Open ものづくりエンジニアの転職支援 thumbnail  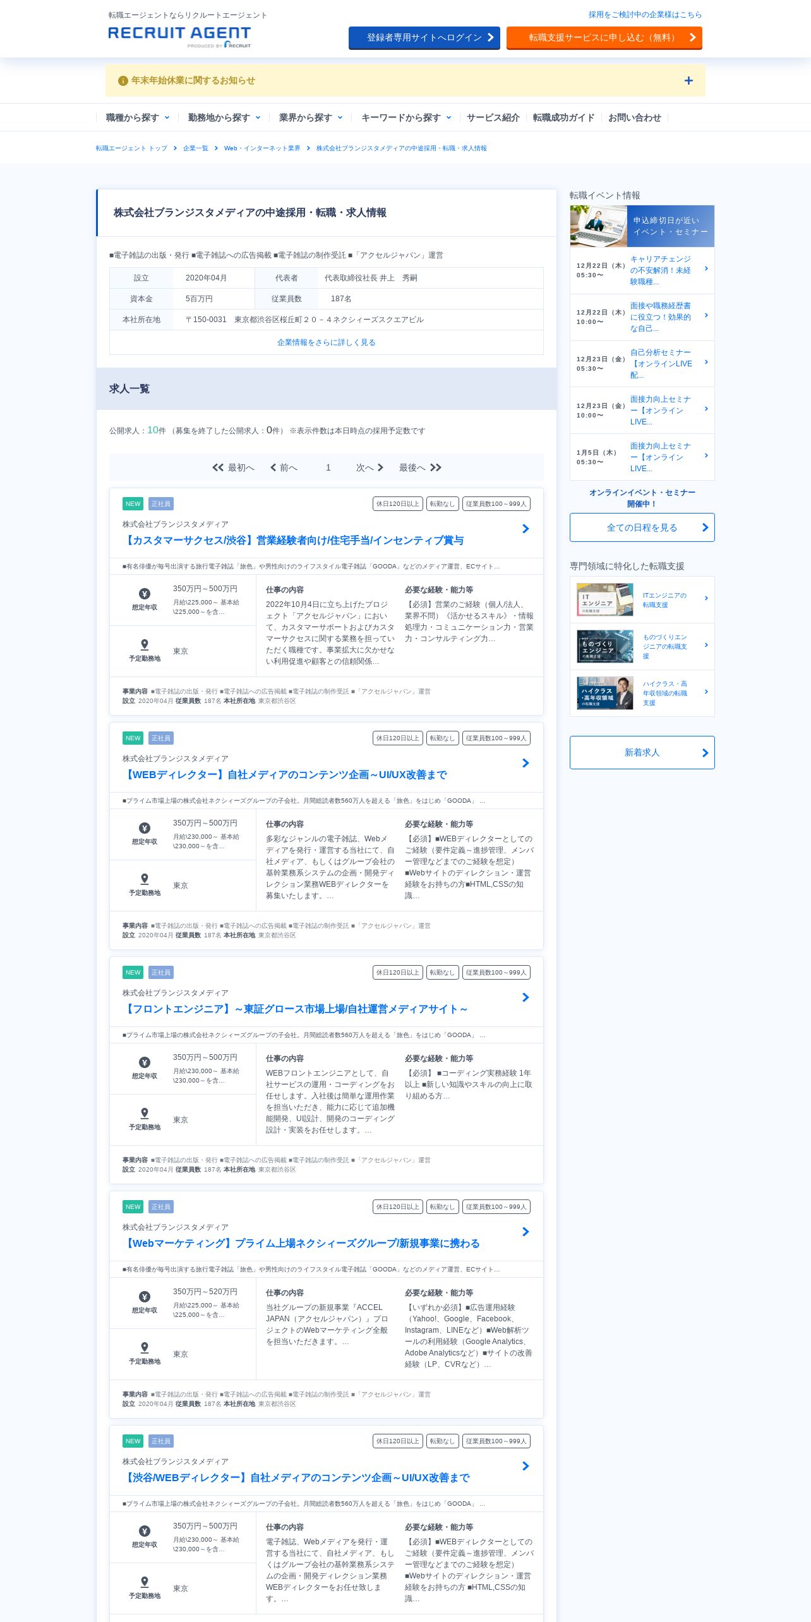tap(605, 646)
